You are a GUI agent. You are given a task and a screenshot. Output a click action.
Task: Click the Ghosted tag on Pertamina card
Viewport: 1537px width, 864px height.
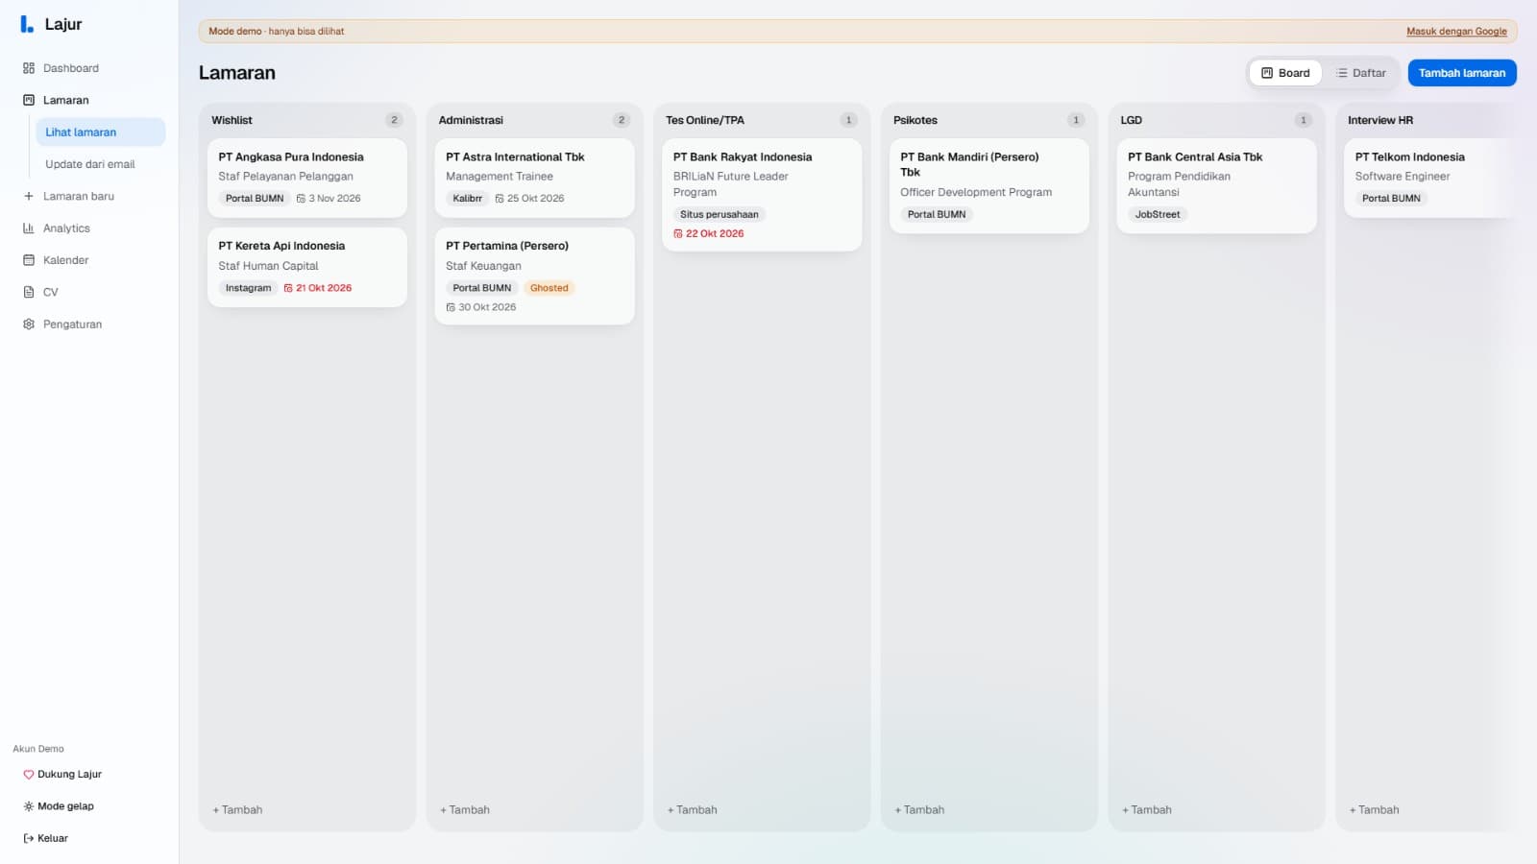coord(549,288)
